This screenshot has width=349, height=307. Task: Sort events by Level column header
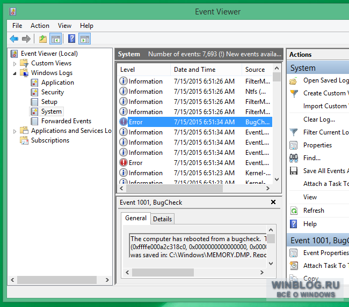tap(144, 70)
